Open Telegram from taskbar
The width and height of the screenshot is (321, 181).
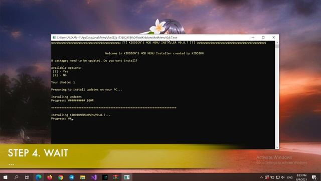pos(72,177)
